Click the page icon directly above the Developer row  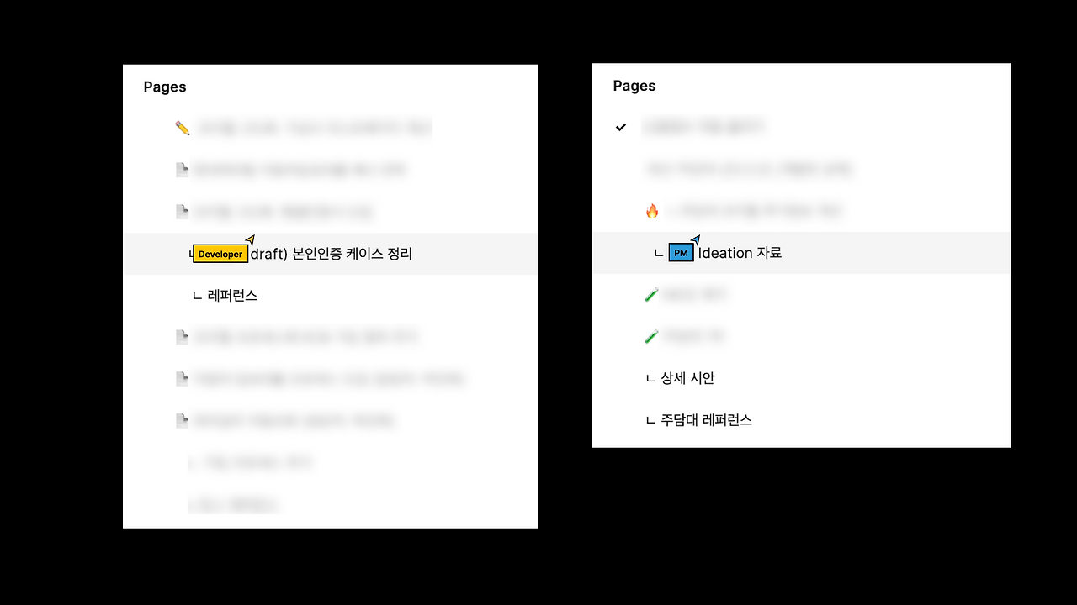pyautogui.click(x=182, y=212)
